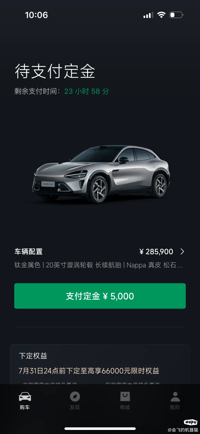The height and width of the screenshot is (434, 200).
Task: Expand the truncated configuration description text
Action: (98, 265)
